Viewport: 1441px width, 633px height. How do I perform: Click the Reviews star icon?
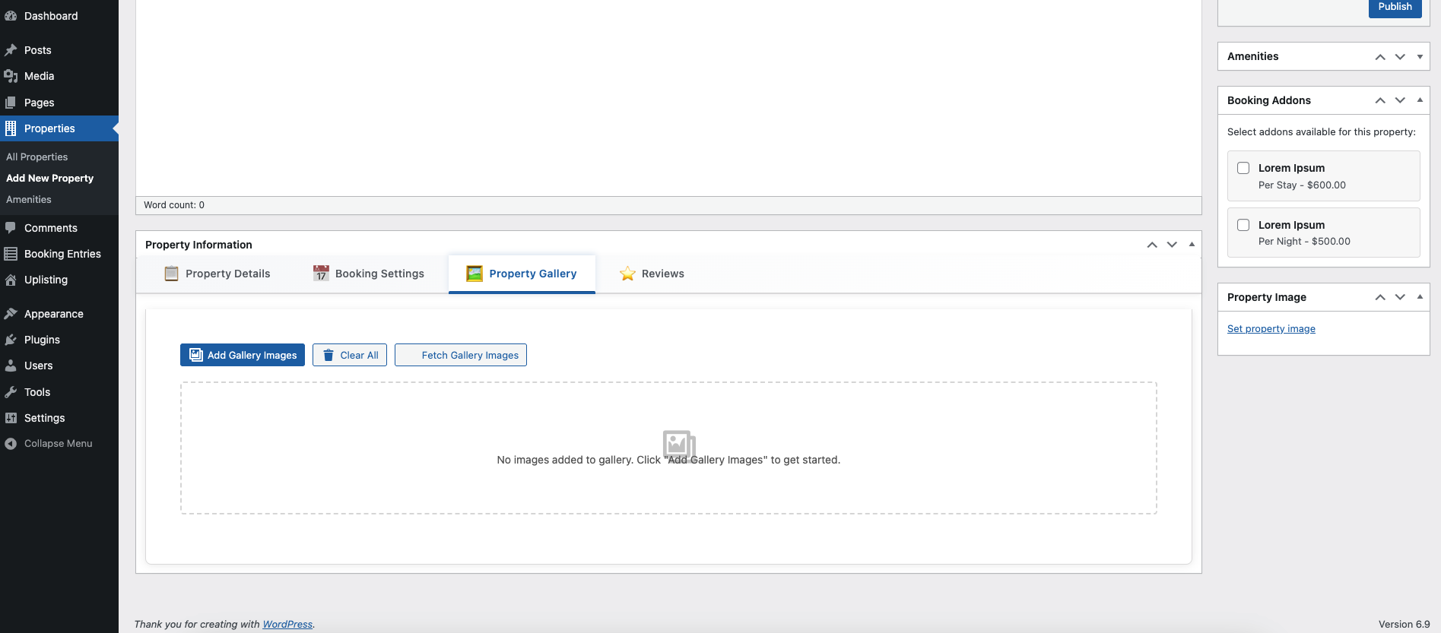point(627,274)
